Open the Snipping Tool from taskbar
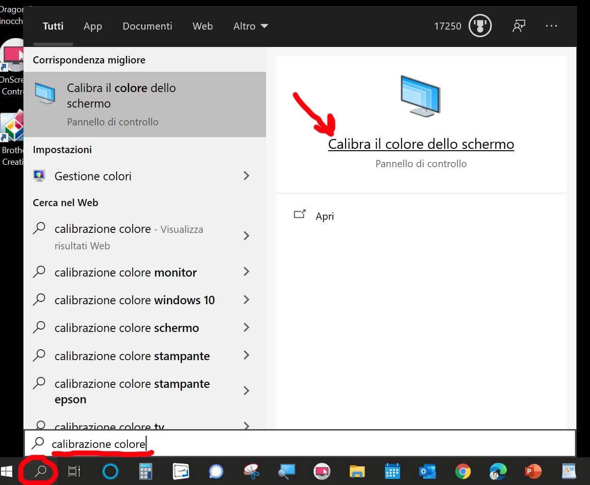 coord(252,471)
